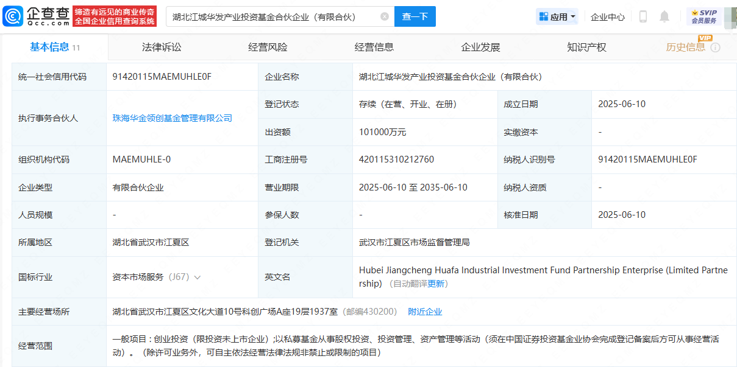
Task: Select registration number 420115310212760
Action: [x=397, y=159]
